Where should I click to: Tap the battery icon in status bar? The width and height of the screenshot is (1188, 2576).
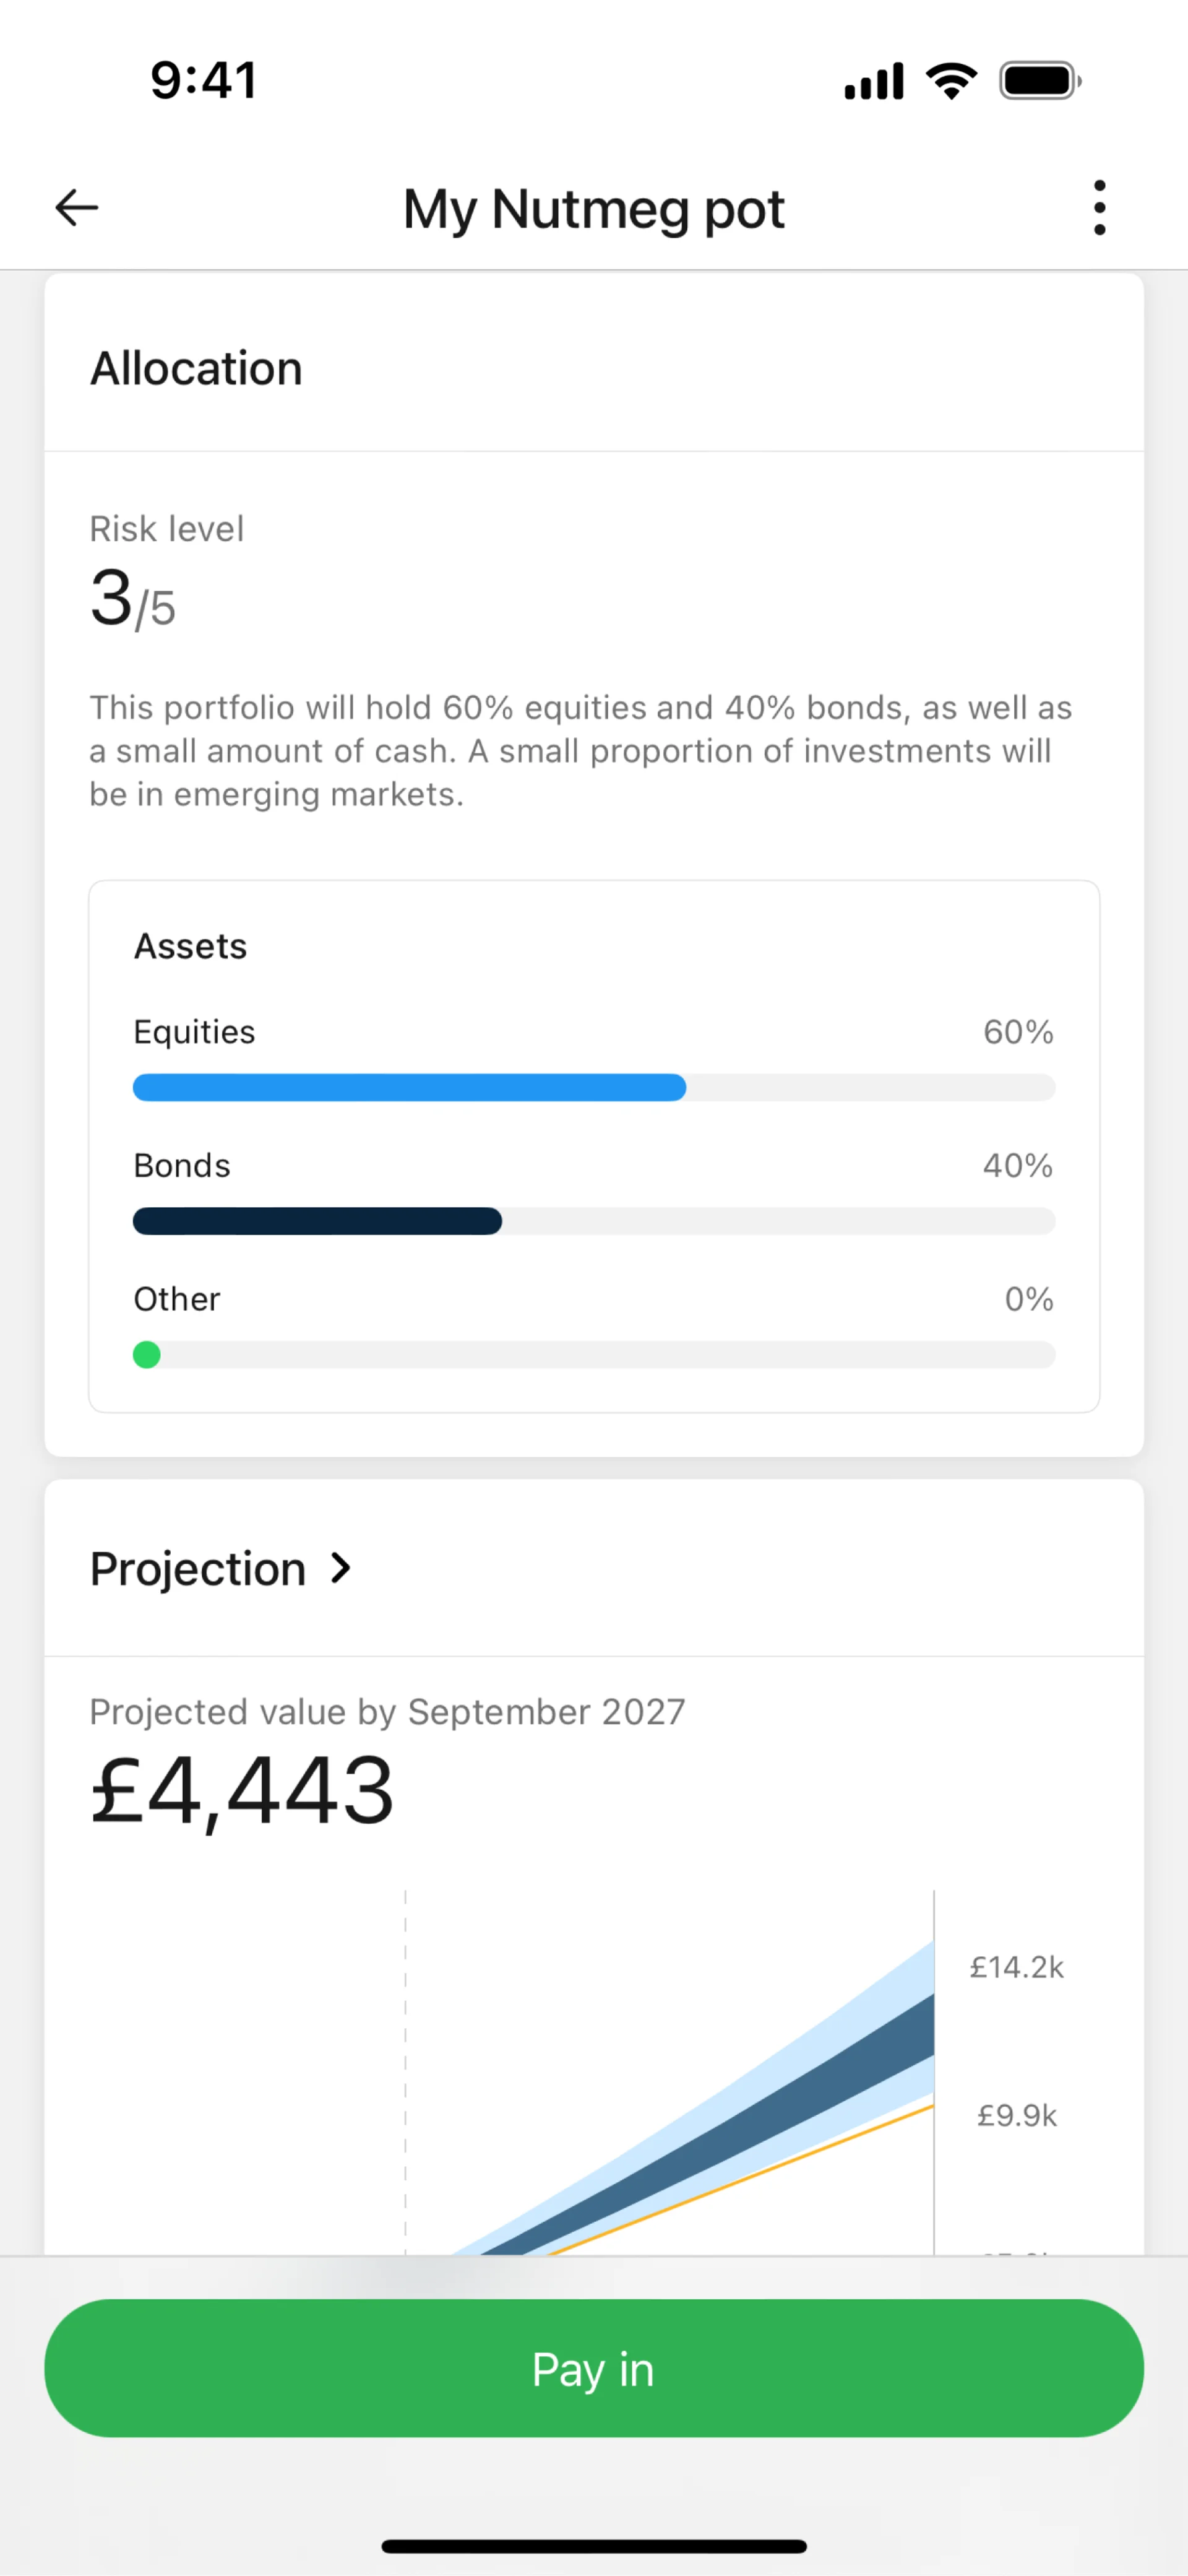tap(1040, 81)
